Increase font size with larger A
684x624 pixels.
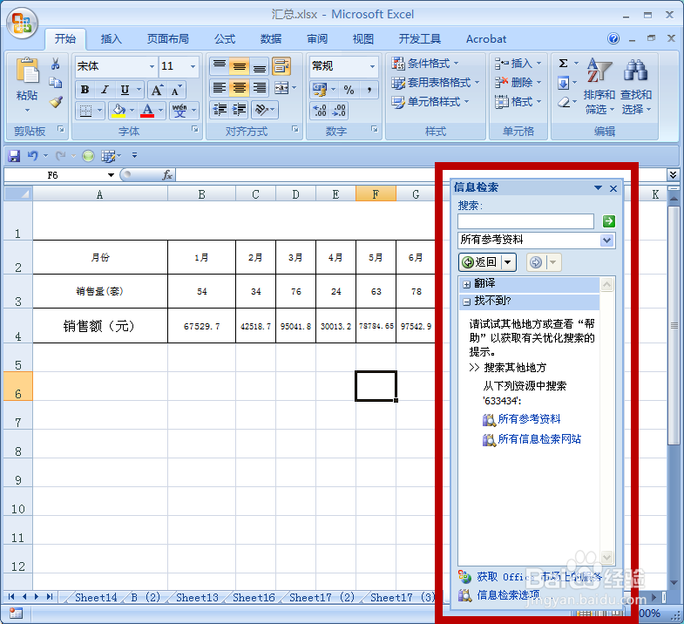tap(157, 90)
